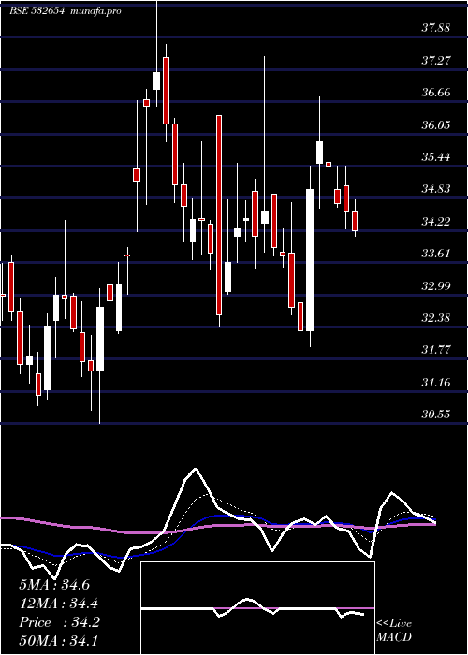
Task: Click the 50MA : 34.1 value
Action: pyautogui.click(x=58, y=640)
